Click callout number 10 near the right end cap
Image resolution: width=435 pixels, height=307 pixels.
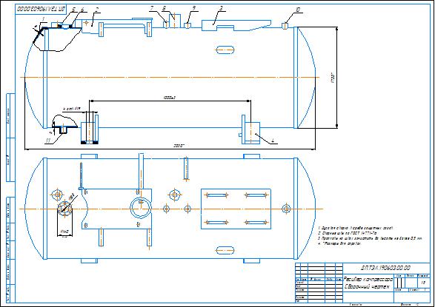tap(298, 10)
